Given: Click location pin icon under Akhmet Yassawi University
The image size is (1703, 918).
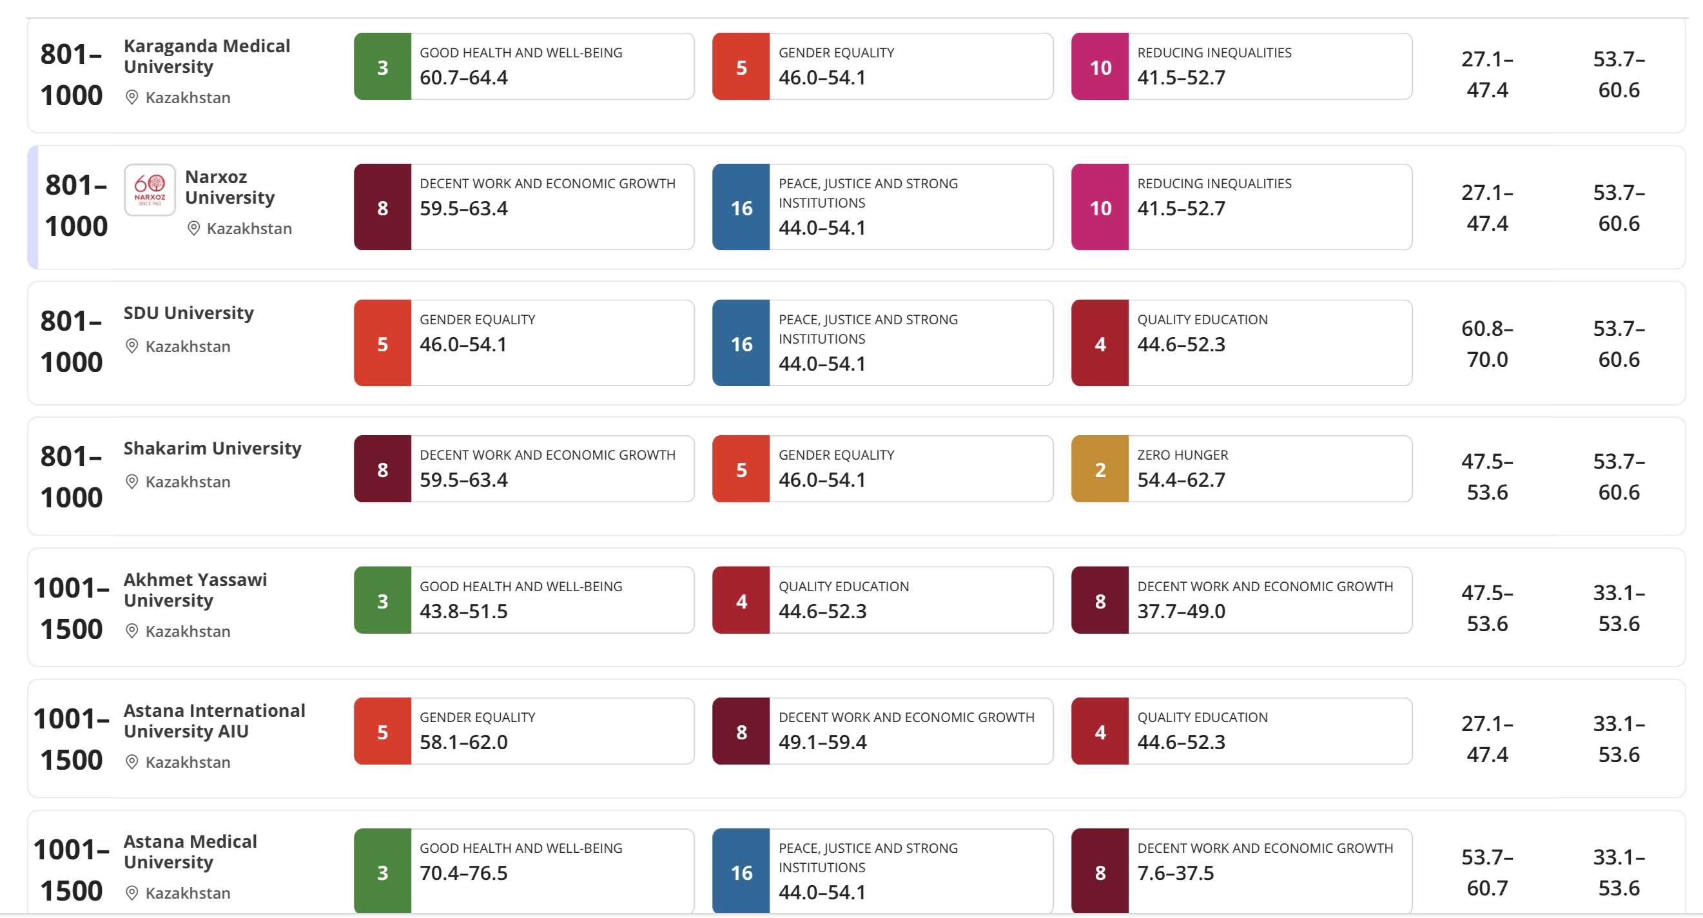Looking at the screenshot, I should click(x=131, y=631).
